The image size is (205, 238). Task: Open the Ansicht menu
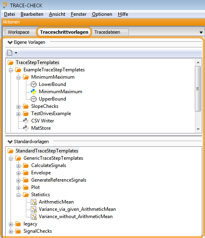point(57,14)
